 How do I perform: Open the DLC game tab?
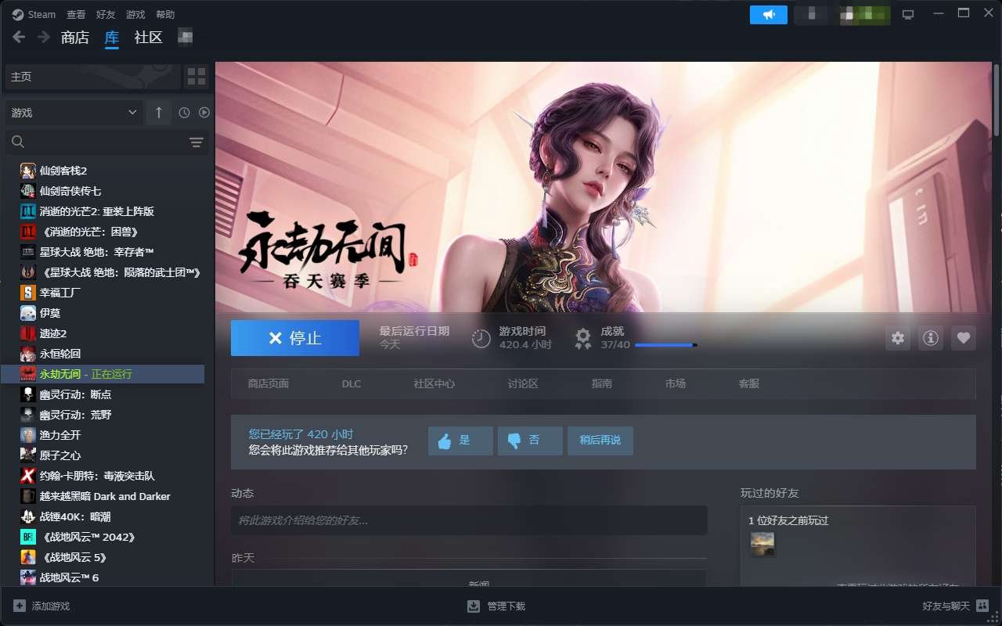(351, 383)
